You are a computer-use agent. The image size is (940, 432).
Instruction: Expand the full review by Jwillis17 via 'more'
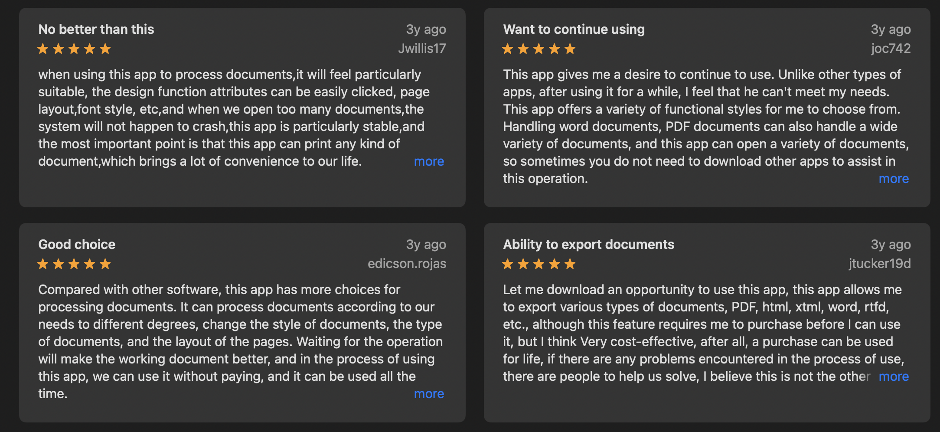point(428,161)
